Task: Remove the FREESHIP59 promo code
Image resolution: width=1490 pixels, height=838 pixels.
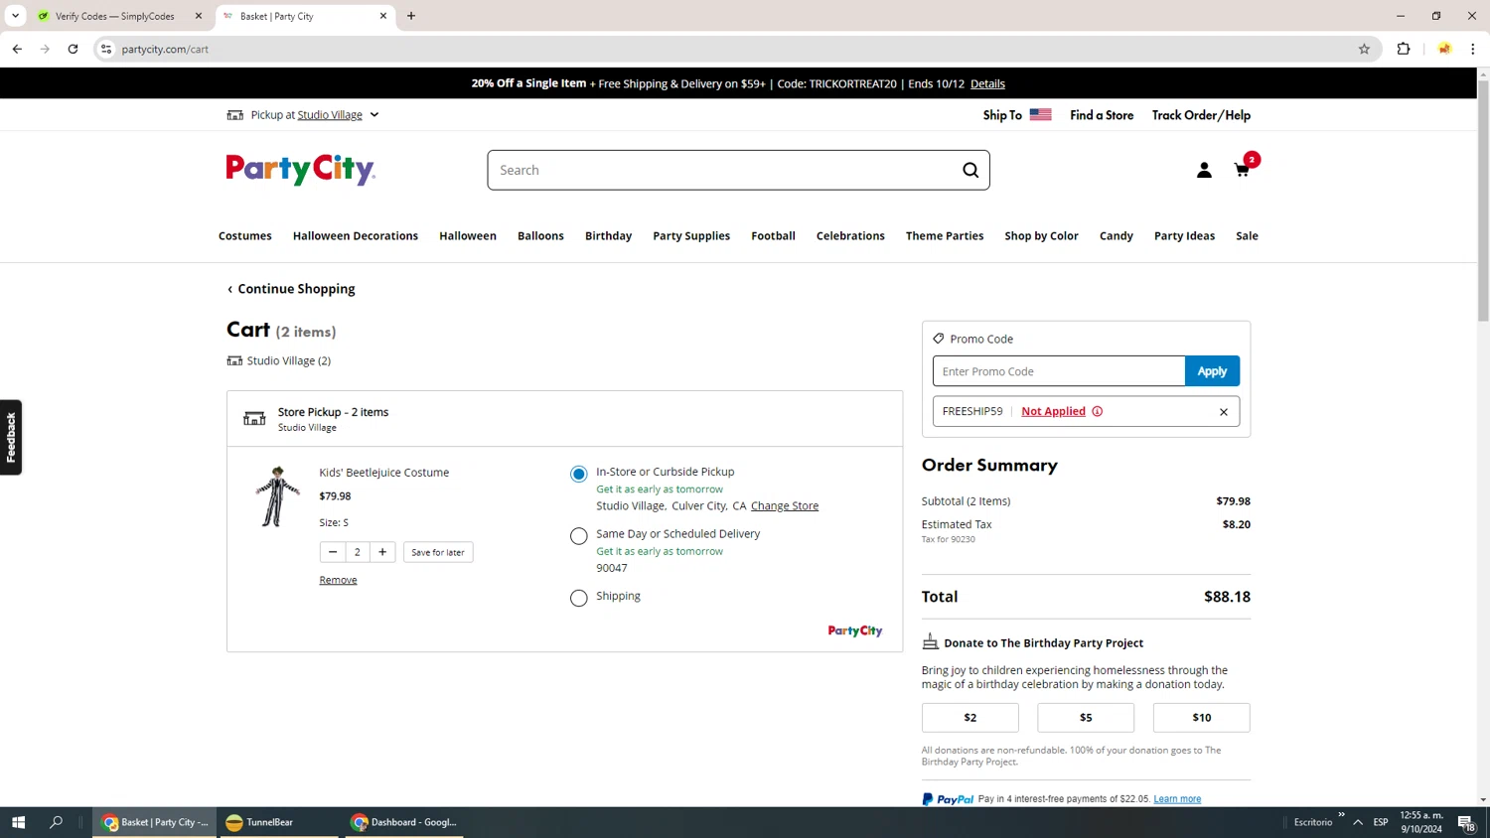Action: click(x=1224, y=412)
